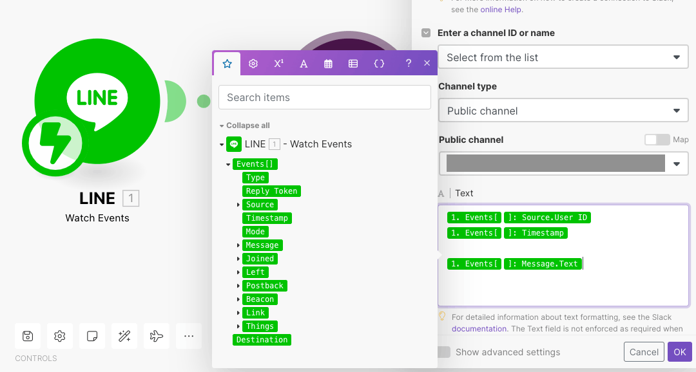Collapse the LINE Watch Events group
Viewport: 696px width, 372px height.
pyautogui.click(x=222, y=145)
